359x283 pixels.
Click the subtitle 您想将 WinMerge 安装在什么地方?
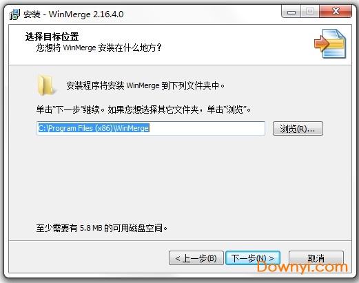tap(99, 48)
